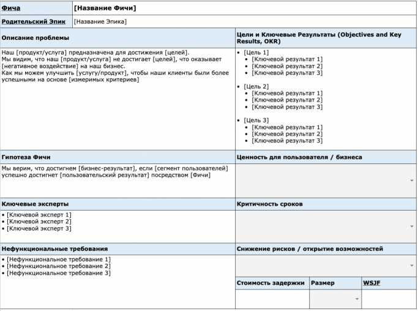
Task: Click the Нефункциональные требования header
Action: [x=118, y=249]
